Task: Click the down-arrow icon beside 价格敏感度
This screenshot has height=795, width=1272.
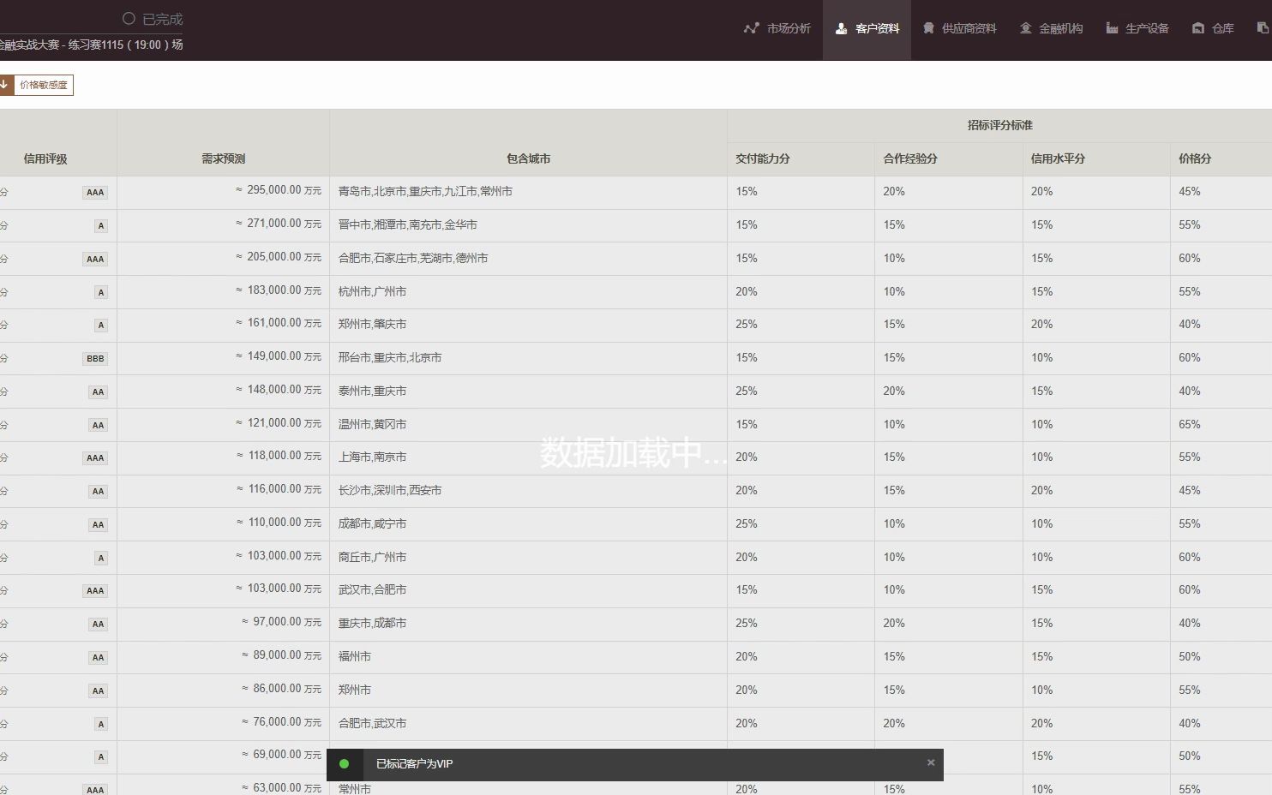Action: click(4, 85)
